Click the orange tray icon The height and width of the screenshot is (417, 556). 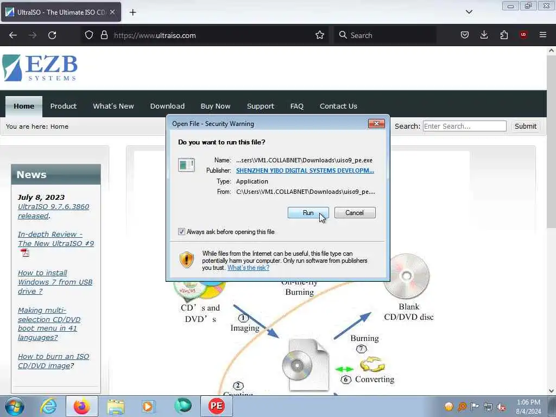(448, 407)
